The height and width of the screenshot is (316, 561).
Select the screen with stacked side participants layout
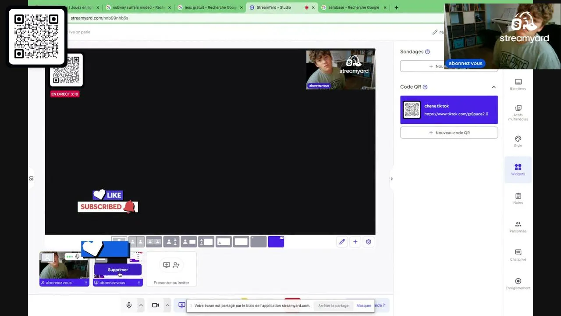click(x=206, y=242)
